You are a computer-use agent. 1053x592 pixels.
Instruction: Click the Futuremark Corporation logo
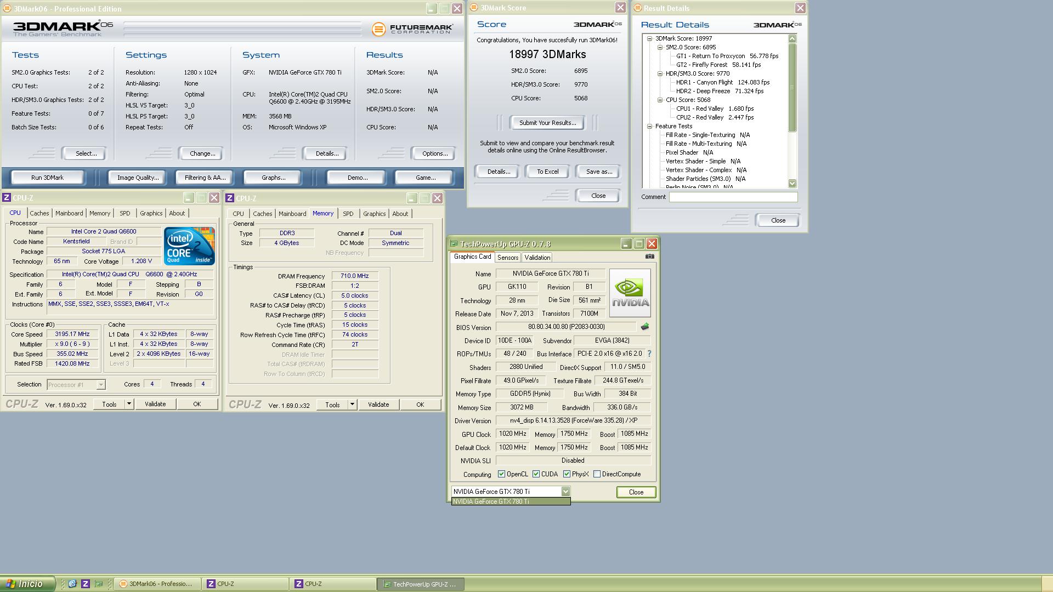[x=412, y=29]
